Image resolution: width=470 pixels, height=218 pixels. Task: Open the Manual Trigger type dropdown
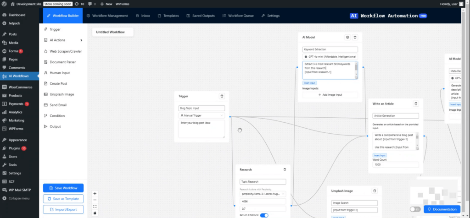pyautogui.click(x=201, y=116)
